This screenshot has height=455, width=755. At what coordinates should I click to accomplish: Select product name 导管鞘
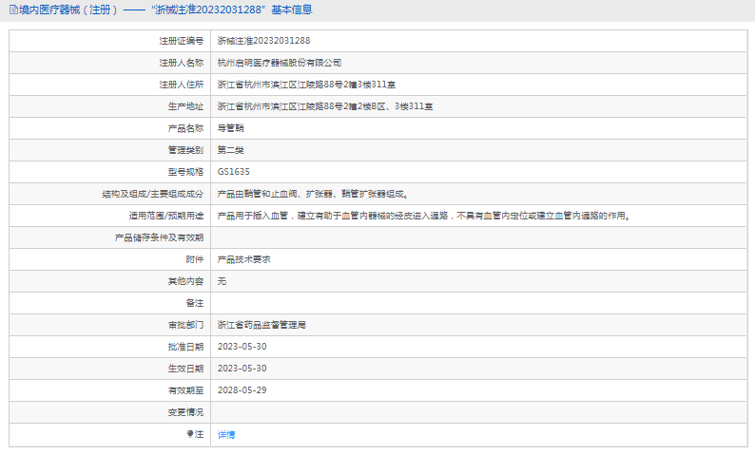tap(231, 128)
